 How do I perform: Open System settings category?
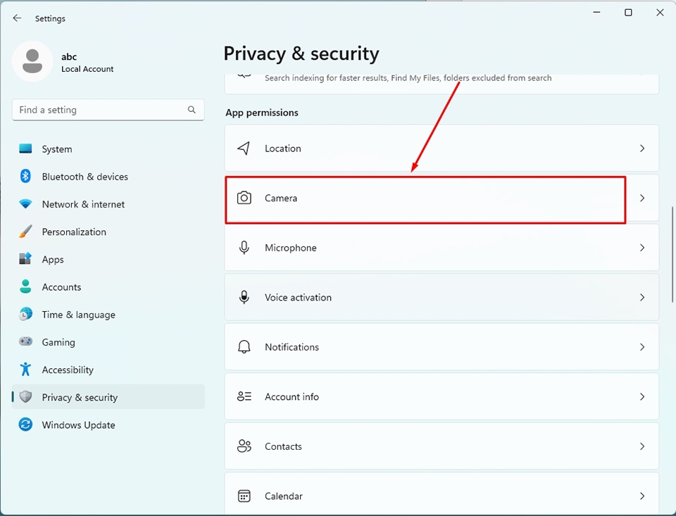coord(108,149)
